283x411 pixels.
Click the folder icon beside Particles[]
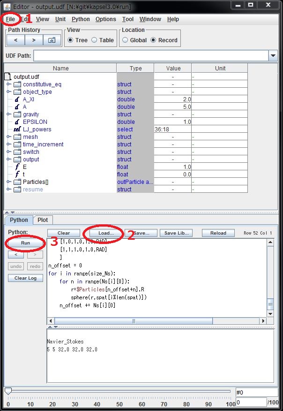(17, 182)
